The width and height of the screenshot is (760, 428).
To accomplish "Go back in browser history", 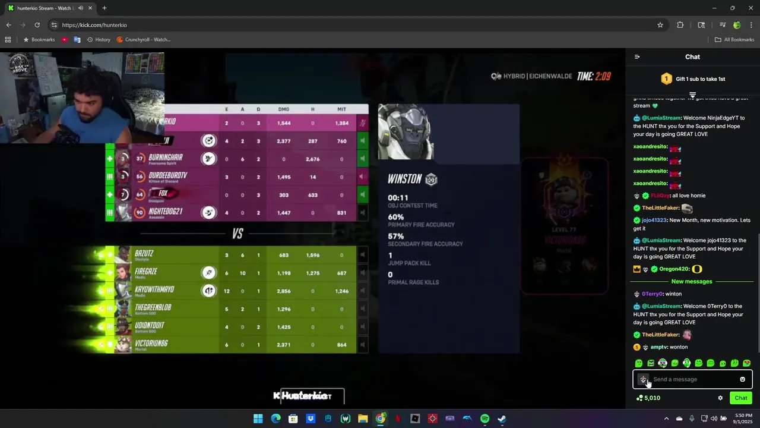I will click(8, 25).
